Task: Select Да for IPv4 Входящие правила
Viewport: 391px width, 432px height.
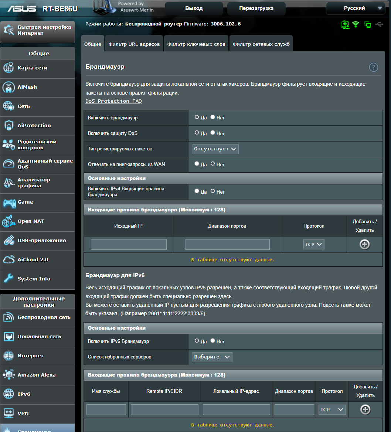Action: tap(197, 191)
